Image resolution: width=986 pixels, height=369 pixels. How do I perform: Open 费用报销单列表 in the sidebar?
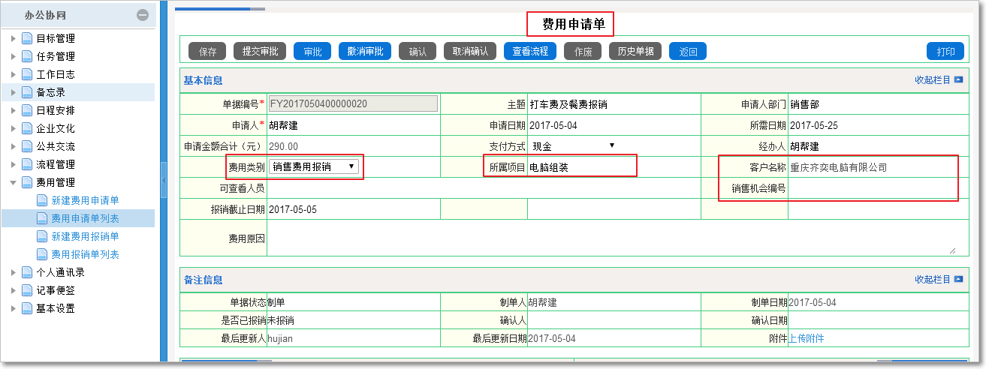[x=85, y=254]
